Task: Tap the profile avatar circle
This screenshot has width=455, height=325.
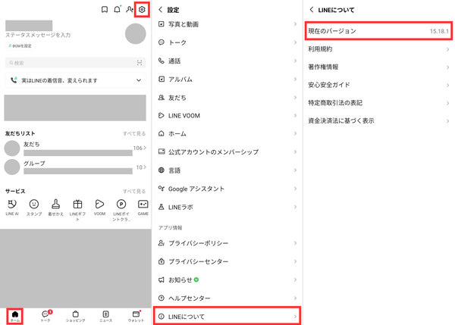Action: coord(135,33)
